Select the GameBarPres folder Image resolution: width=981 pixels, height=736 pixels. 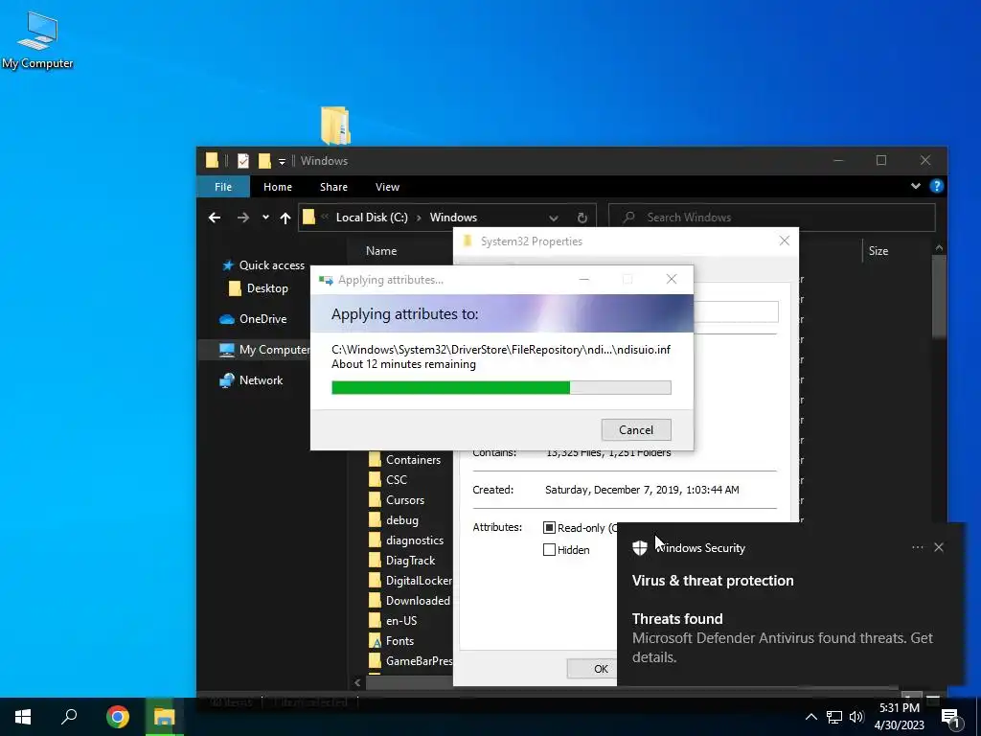410,661
